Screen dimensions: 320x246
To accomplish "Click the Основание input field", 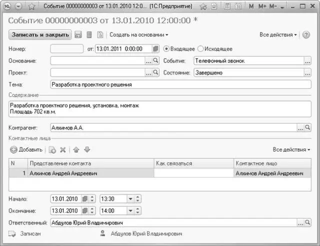I will (x=97, y=60).
